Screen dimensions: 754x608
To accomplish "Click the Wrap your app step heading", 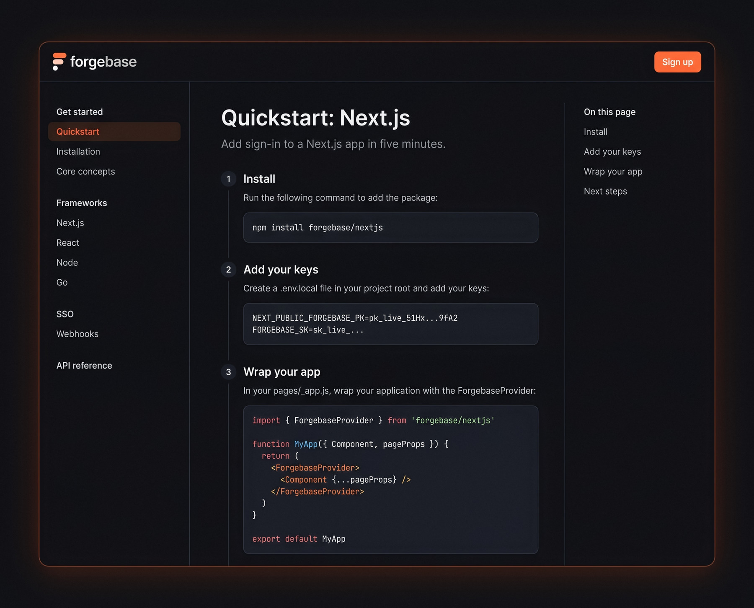I will coord(282,372).
